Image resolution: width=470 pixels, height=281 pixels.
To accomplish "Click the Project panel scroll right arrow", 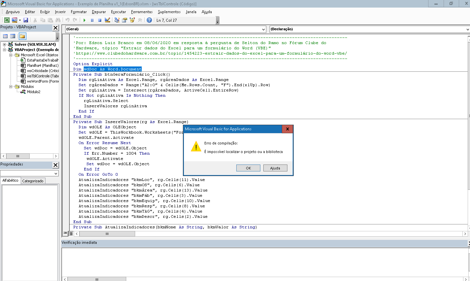I will click(x=56, y=156).
